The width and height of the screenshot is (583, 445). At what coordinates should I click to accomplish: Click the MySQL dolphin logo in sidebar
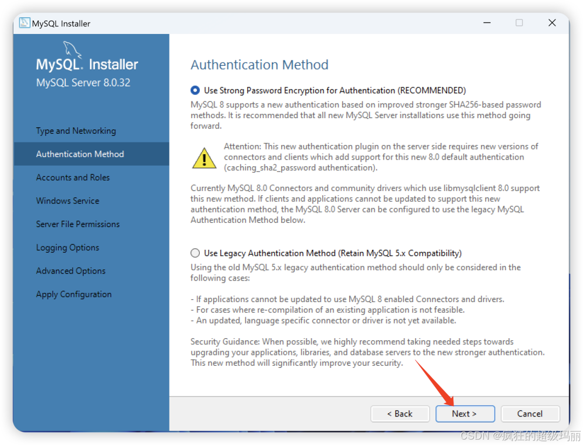pyautogui.click(x=72, y=49)
